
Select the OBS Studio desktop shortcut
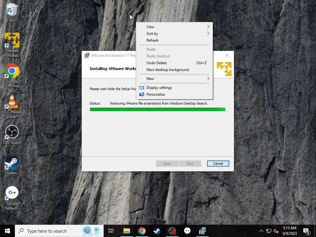(12, 135)
